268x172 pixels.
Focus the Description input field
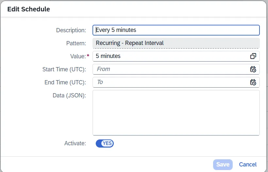(176, 30)
